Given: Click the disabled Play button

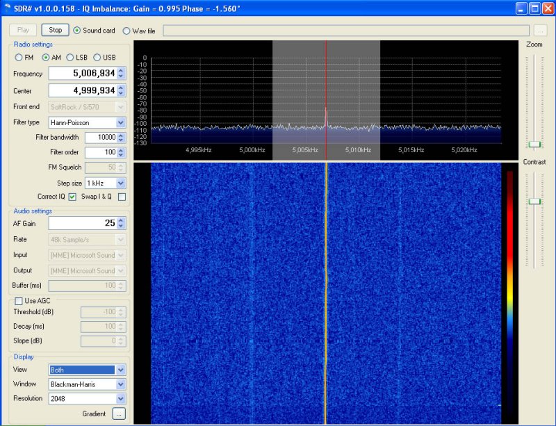Looking at the screenshot, I should click(x=23, y=30).
